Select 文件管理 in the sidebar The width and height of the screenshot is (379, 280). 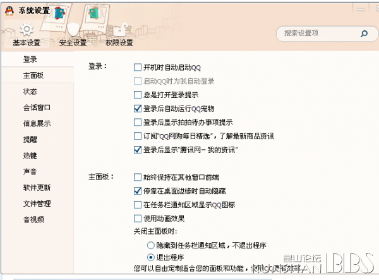[37, 204]
